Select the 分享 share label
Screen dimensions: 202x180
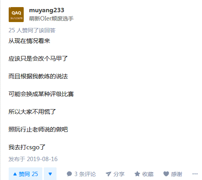(x=119, y=174)
